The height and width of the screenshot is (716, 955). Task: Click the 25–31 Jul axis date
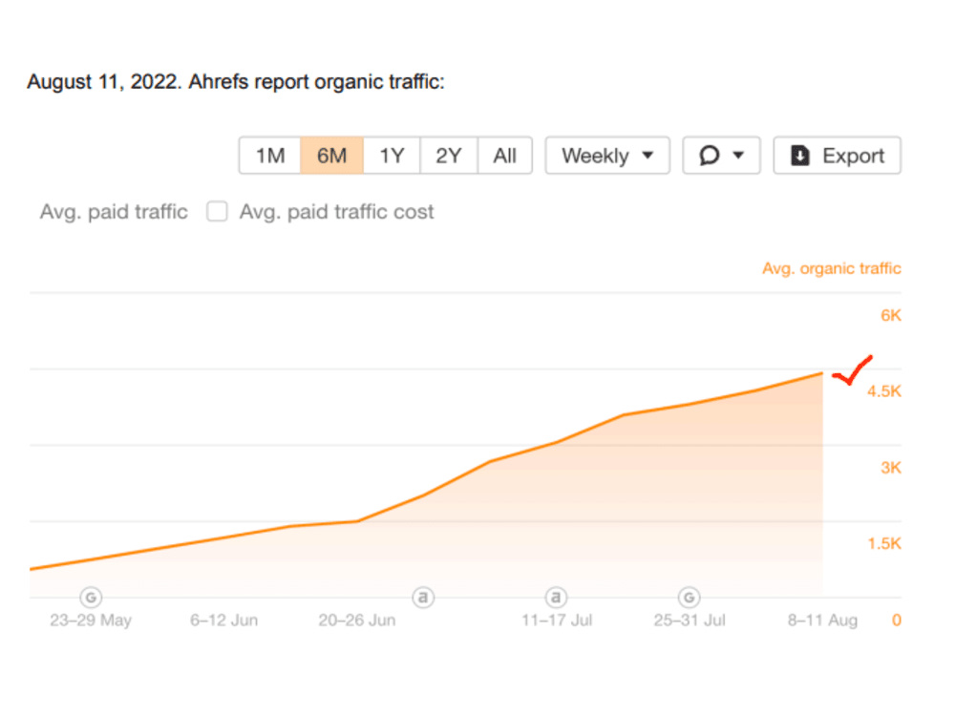[690, 621]
